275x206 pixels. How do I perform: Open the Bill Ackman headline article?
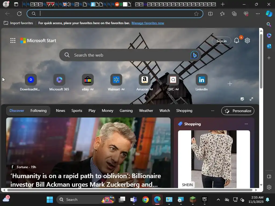86,180
